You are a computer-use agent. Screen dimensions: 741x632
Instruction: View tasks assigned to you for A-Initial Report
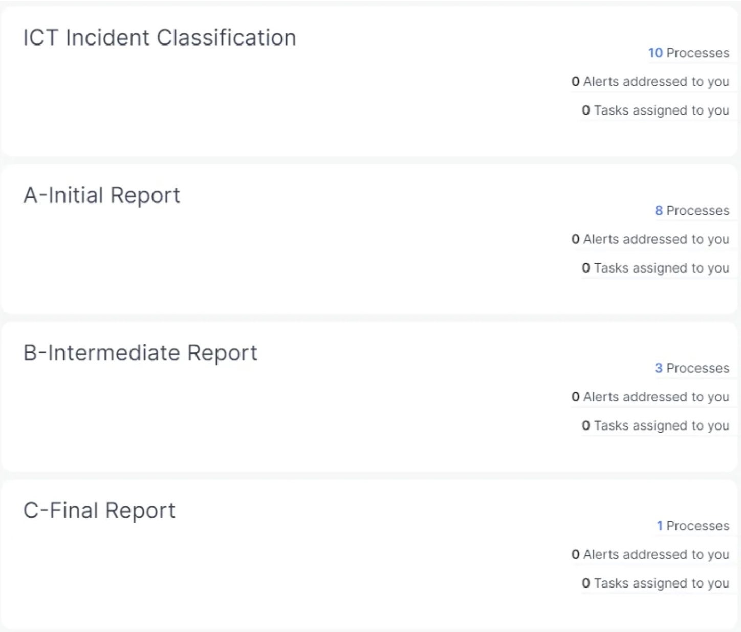tap(655, 267)
